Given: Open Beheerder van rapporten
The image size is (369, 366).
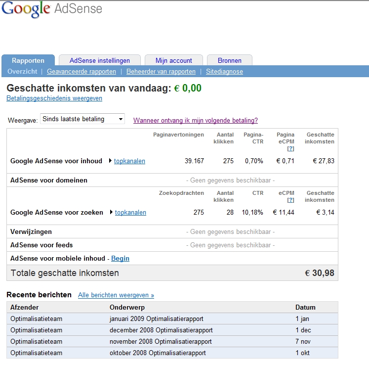Looking at the screenshot, I should (x=161, y=71).
